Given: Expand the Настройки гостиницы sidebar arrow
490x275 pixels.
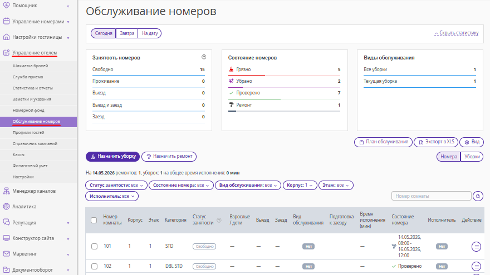Looking at the screenshot, I should [68, 38].
